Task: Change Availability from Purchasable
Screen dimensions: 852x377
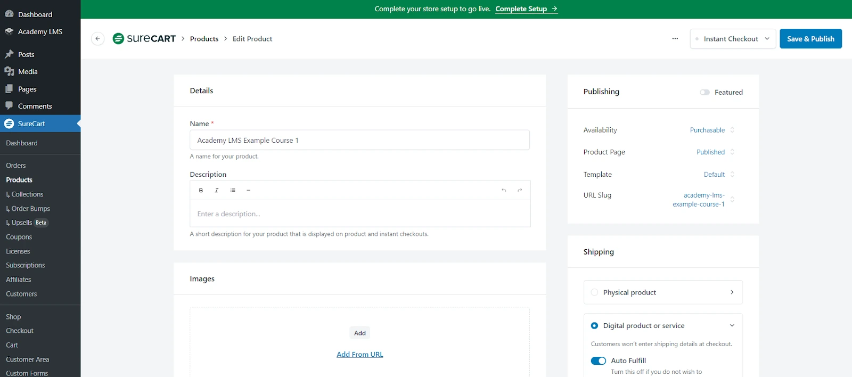Action: click(x=712, y=130)
